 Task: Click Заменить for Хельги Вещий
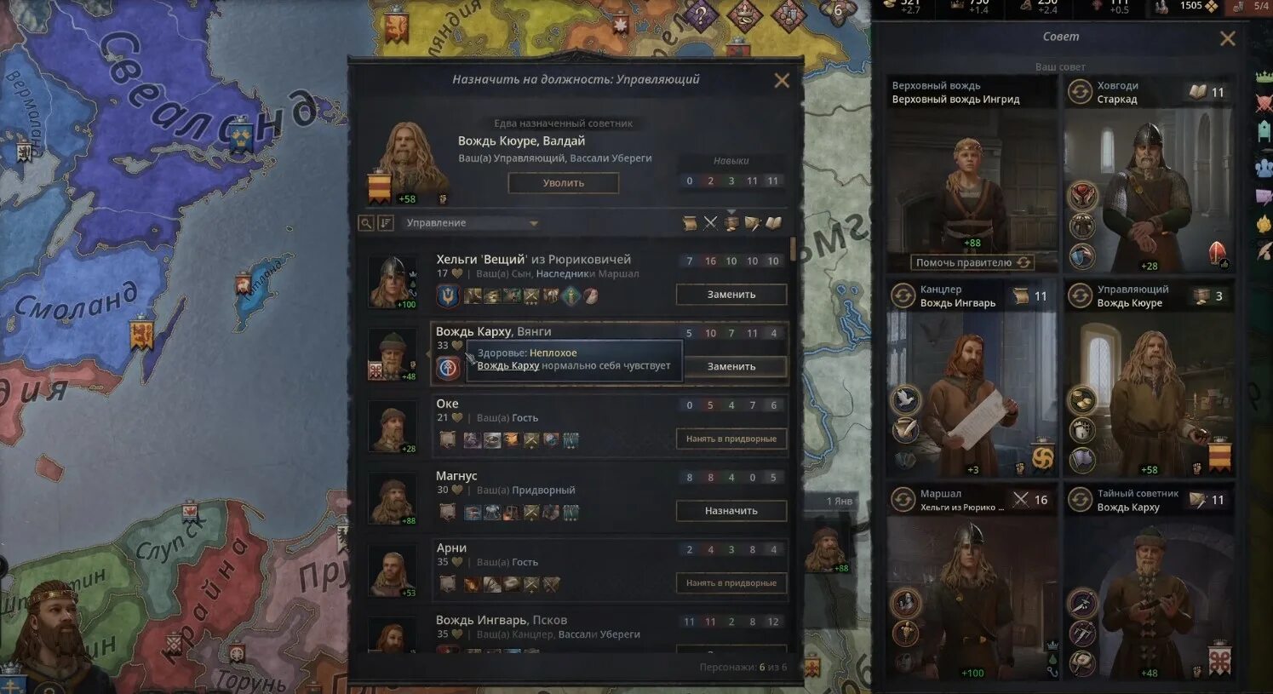731,295
